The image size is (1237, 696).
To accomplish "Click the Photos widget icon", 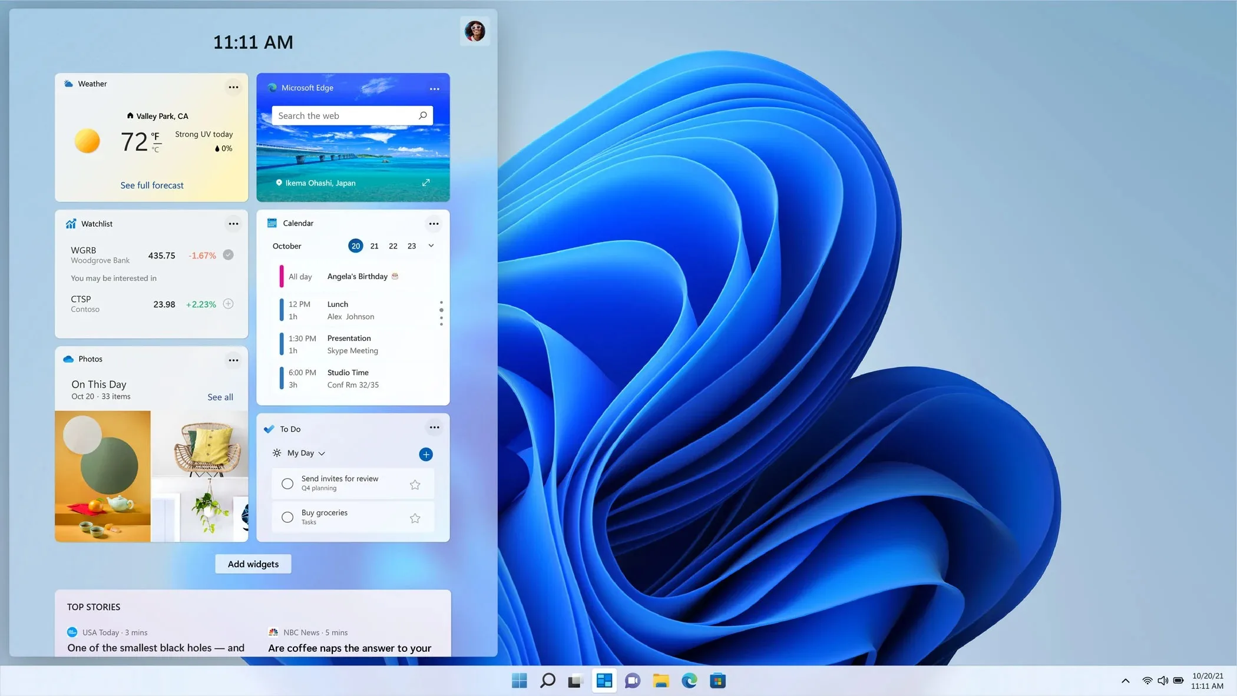I will click(x=68, y=358).
